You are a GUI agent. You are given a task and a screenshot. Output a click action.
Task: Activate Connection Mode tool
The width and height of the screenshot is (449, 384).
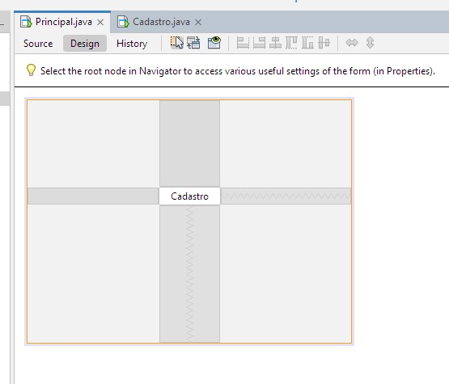pyautogui.click(x=193, y=43)
